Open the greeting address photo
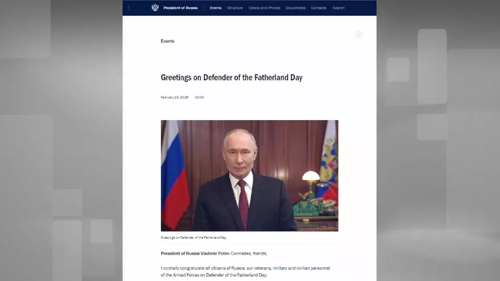This screenshot has width=500, height=281. tap(249, 175)
